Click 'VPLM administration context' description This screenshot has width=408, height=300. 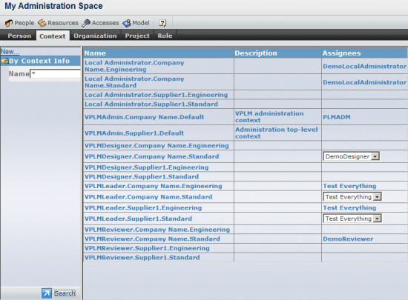(x=269, y=117)
